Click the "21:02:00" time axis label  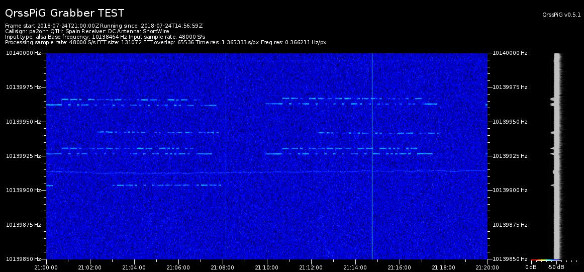(x=90, y=267)
